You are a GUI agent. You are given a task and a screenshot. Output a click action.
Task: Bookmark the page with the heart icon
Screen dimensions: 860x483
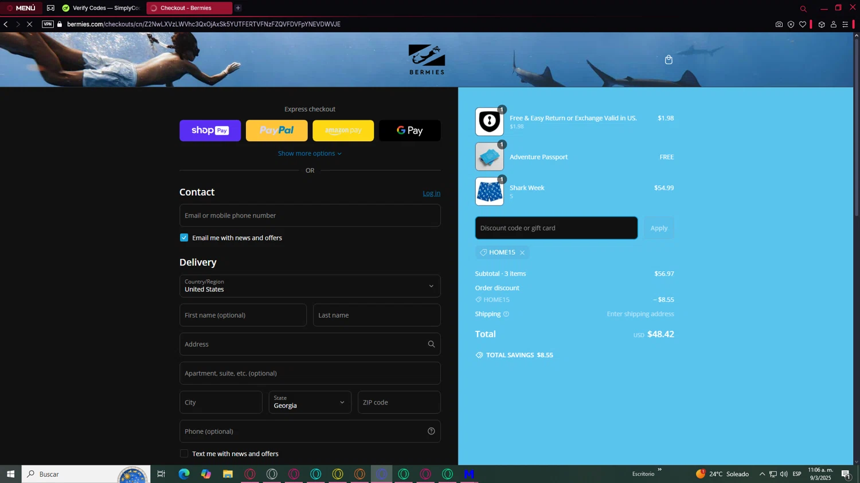click(803, 24)
